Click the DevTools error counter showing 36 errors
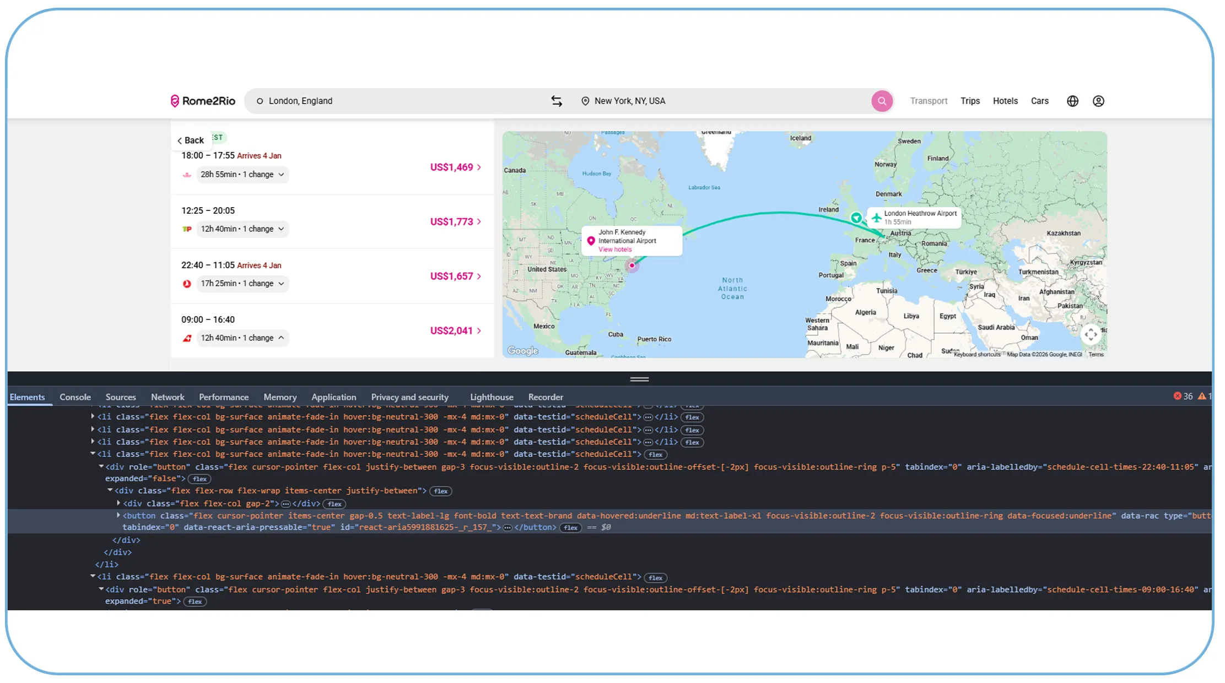Image resolution: width=1225 pixels, height=683 pixels. point(1183,396)
